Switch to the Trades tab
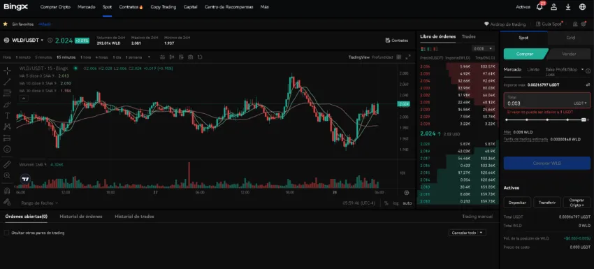Image resolution: width=594 pixels, height=269 pixels. [x=469, y=36]
